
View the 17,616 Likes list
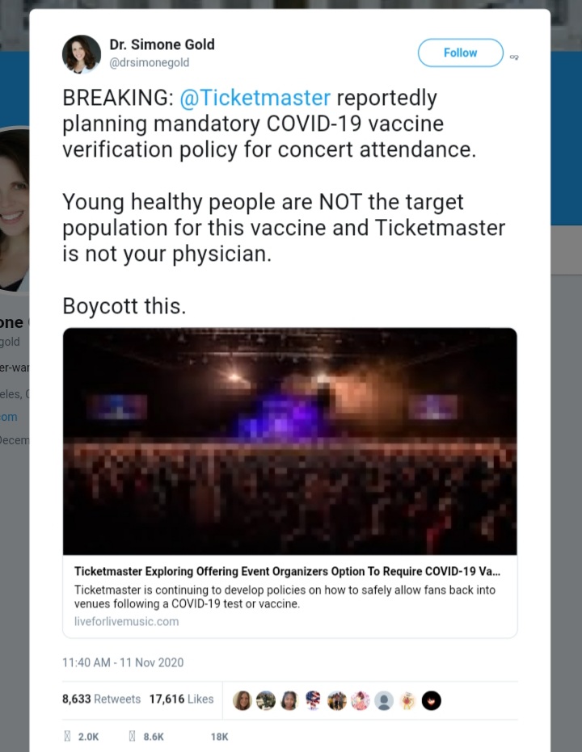click(181, 699)
